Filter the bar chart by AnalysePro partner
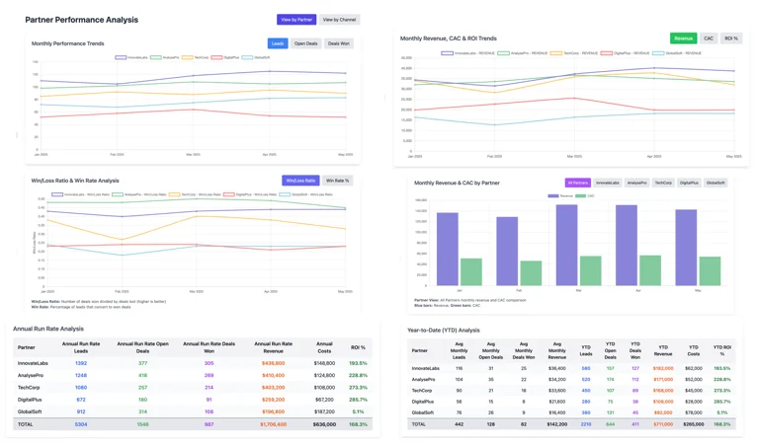The width and height of the screenshot is (757, 447). click(636, 183)
